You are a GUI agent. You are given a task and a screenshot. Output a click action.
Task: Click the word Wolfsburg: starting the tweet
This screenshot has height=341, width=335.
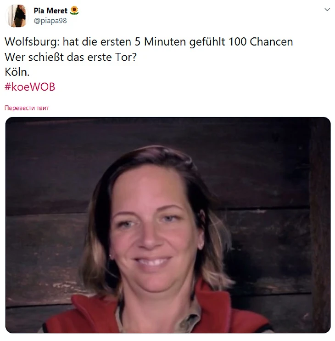[x=32, y=41]
